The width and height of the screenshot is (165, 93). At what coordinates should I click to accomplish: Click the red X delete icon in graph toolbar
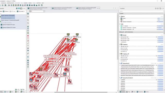28,36
